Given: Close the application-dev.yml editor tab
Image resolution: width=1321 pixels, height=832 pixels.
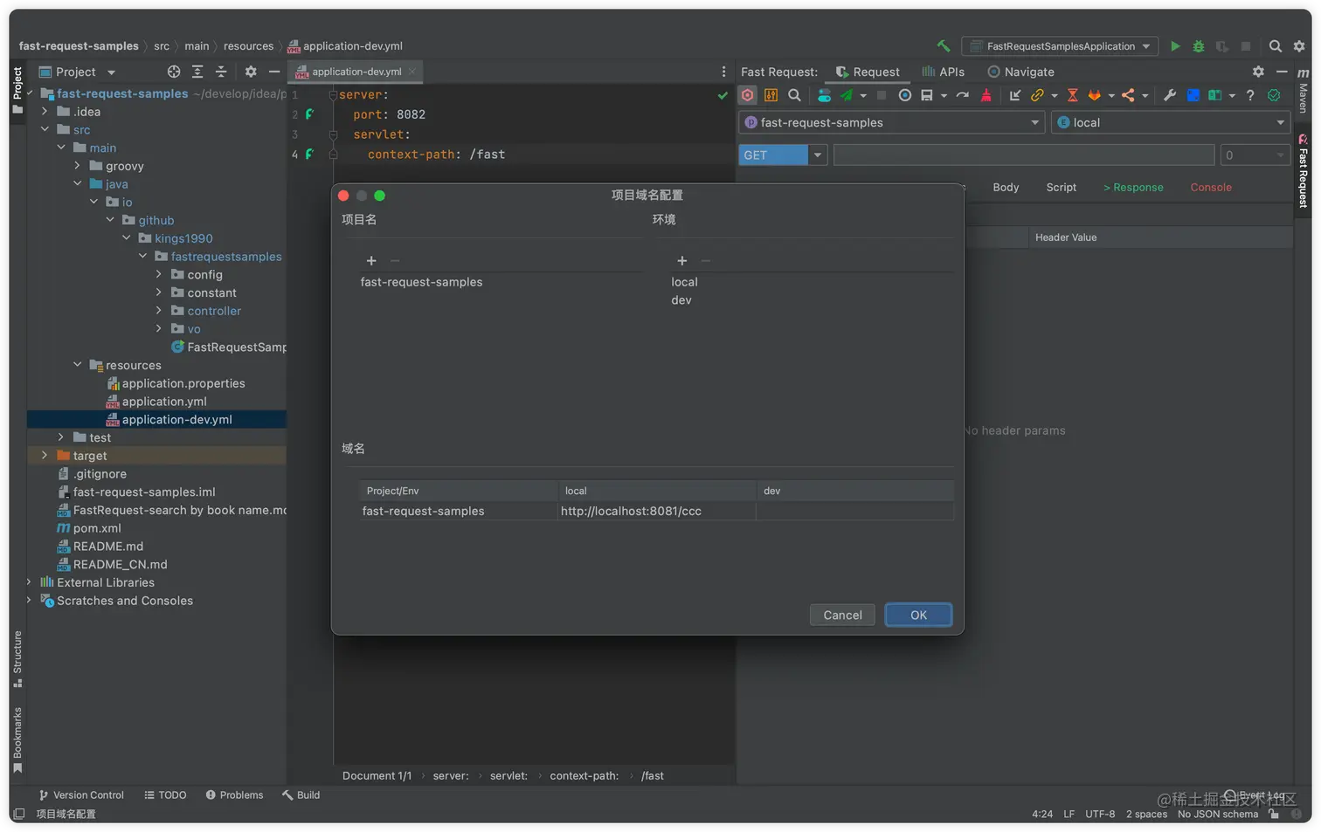Looking at the screenshot, I should (x=412, y=72).
